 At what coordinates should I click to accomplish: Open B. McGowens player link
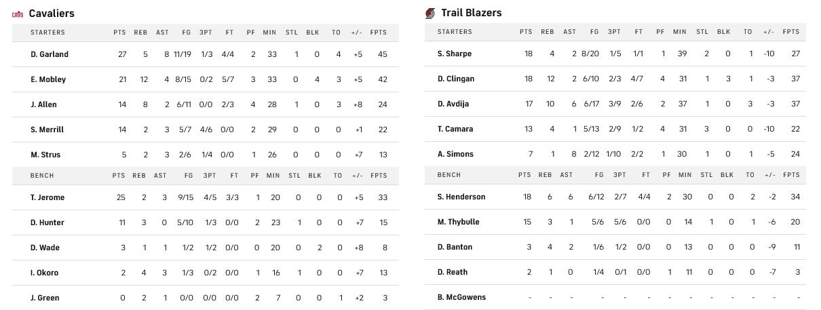pos(461,297)
